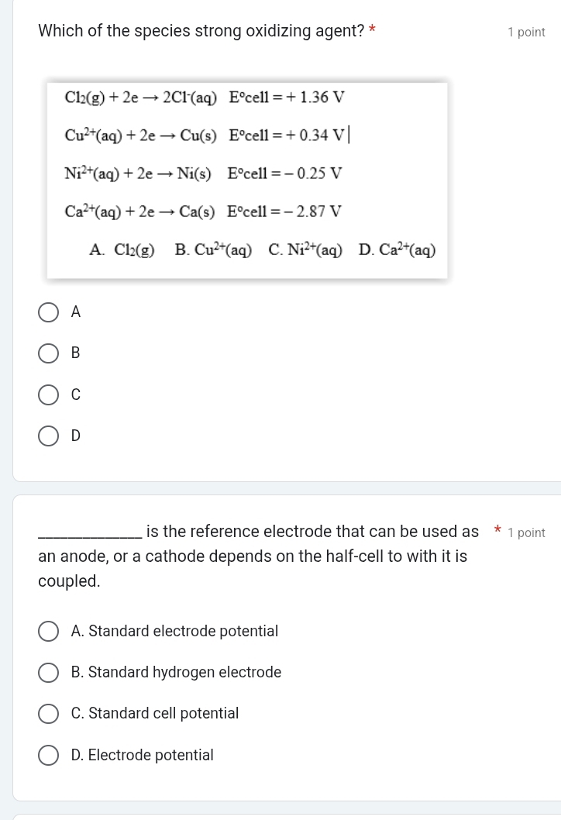
Task: Click the Ca2+ half-reaction line with −2.87 V
Action: 203,211
